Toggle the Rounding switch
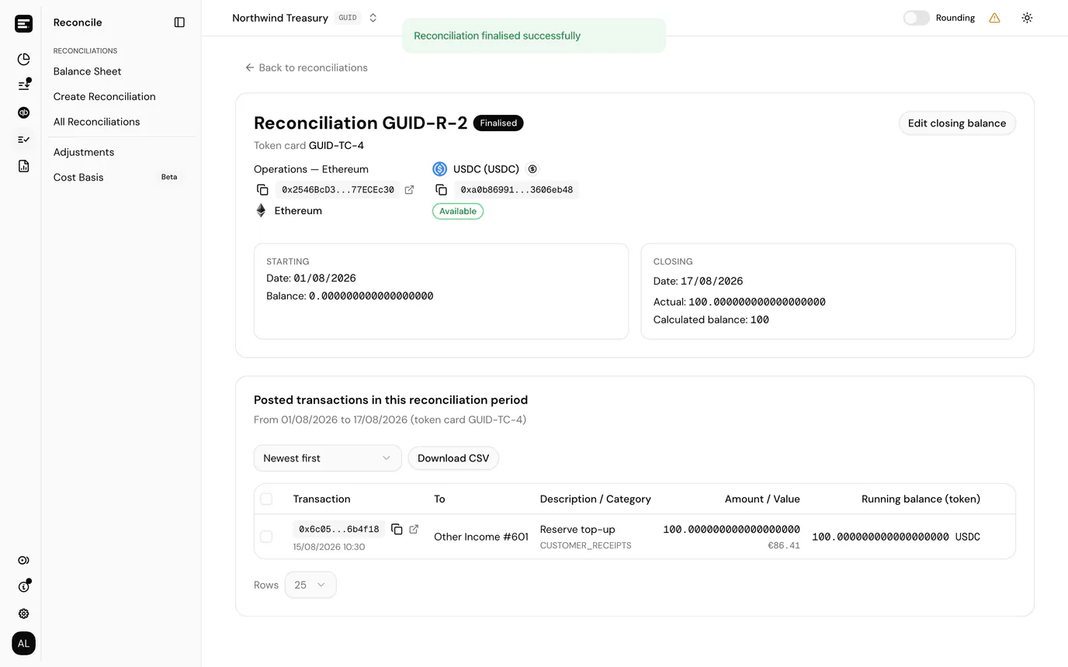The width and height of the screenshot is (1068, 667). pos(916,18)
